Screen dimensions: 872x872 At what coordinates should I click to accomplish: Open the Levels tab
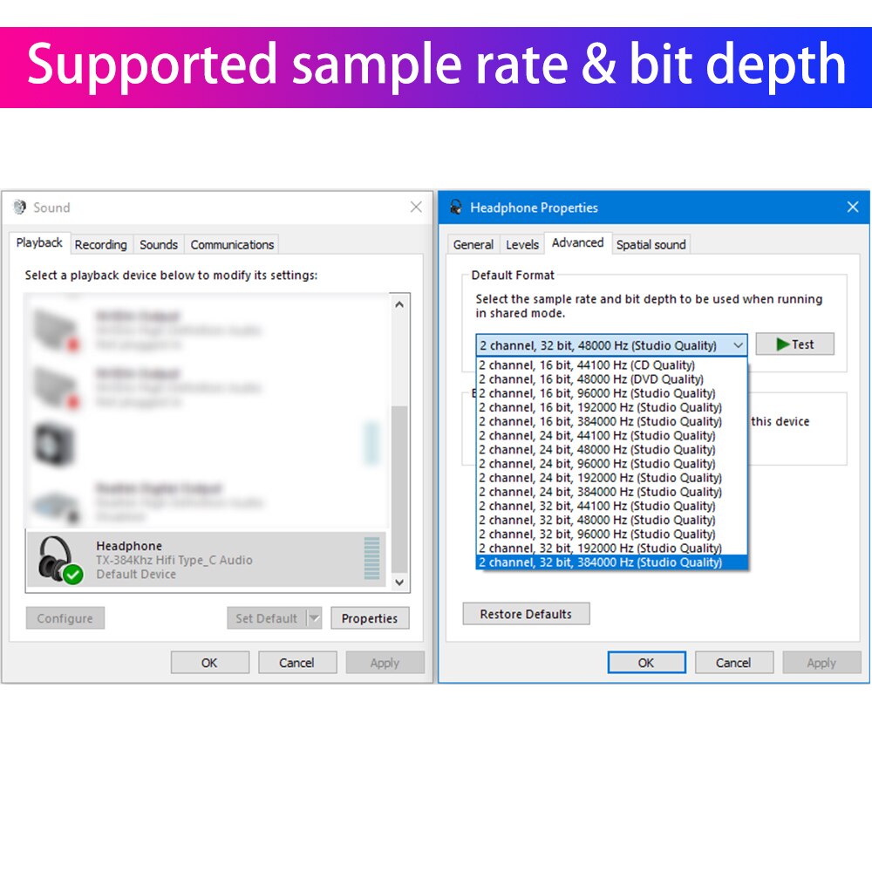[x=522, y=245]
